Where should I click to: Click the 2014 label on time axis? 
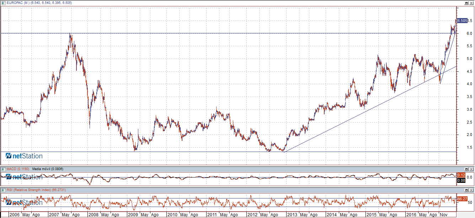pyautogui.click(x=332, y=215)
